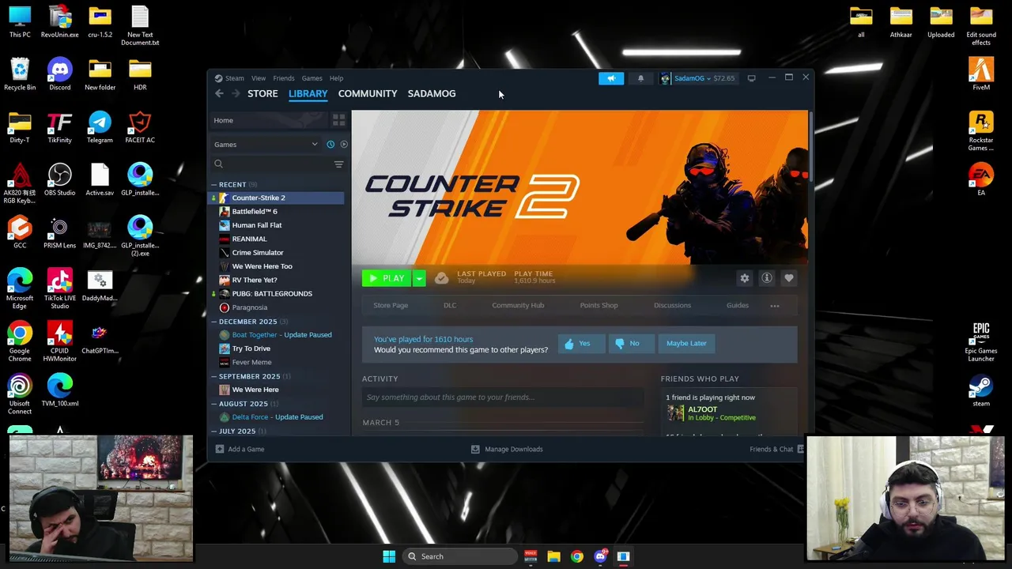Select TikTok LIVE Studio desktop icon
1012x569 pixels.
(60, 288)
